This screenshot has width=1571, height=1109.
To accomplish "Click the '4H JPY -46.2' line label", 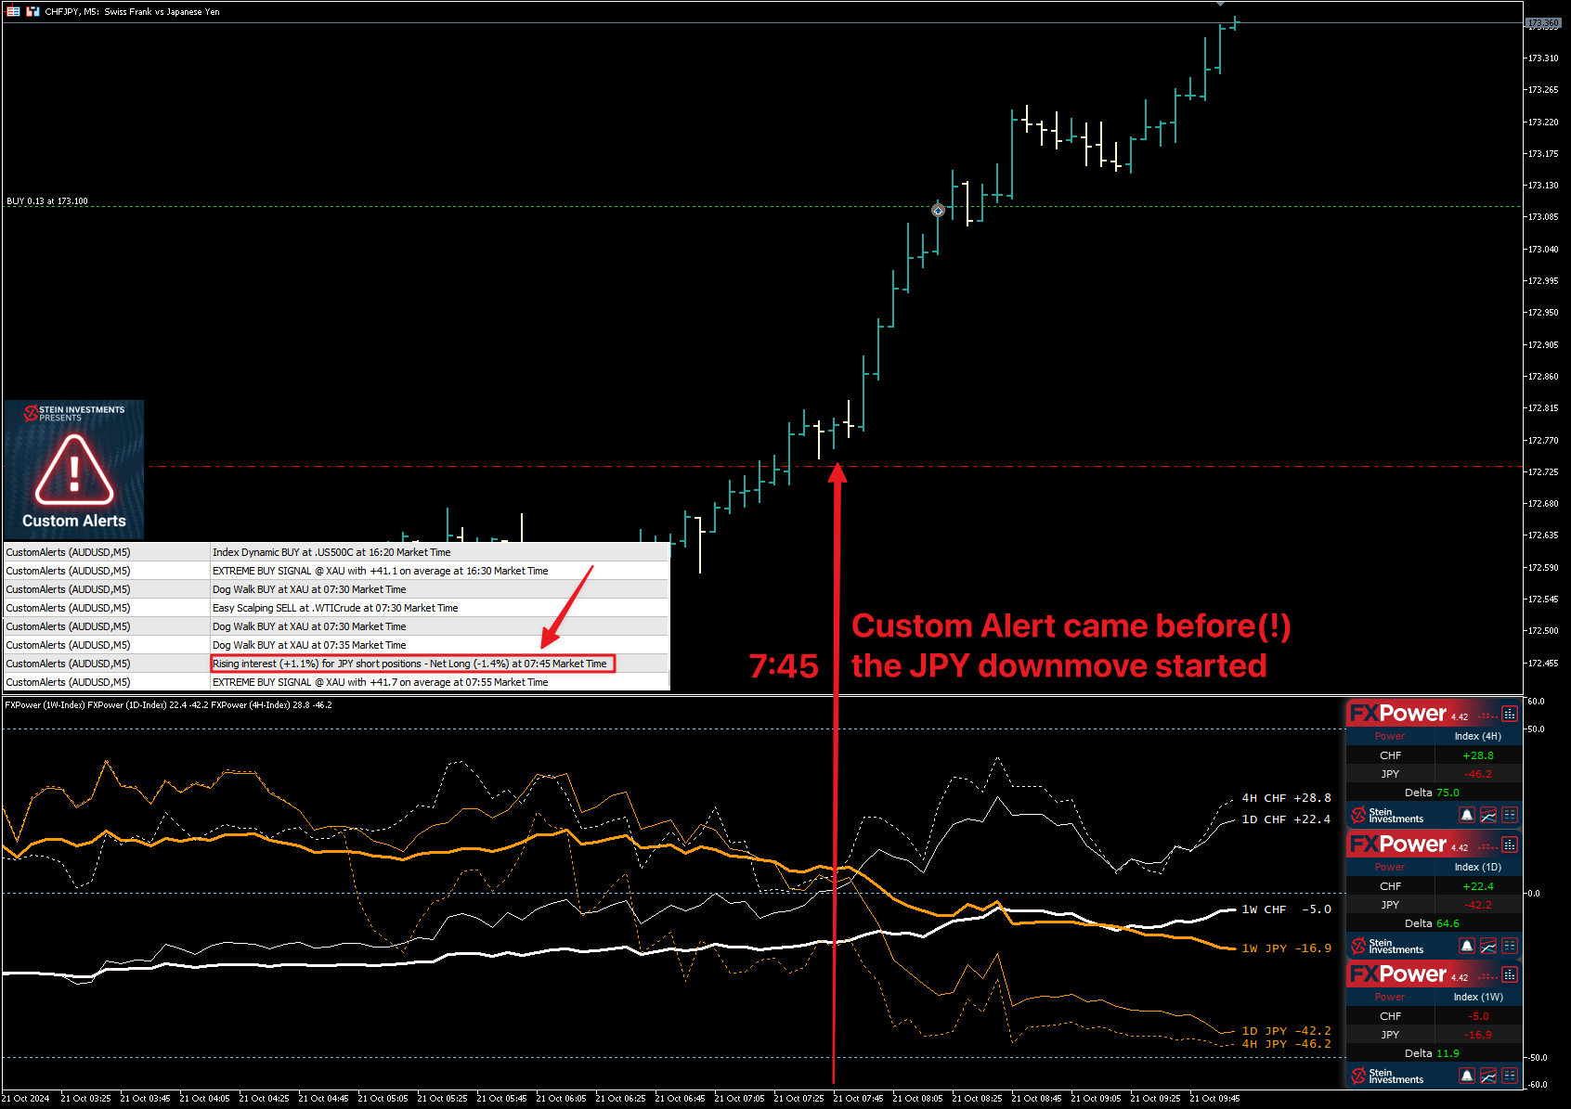I will (1286, 1044).
